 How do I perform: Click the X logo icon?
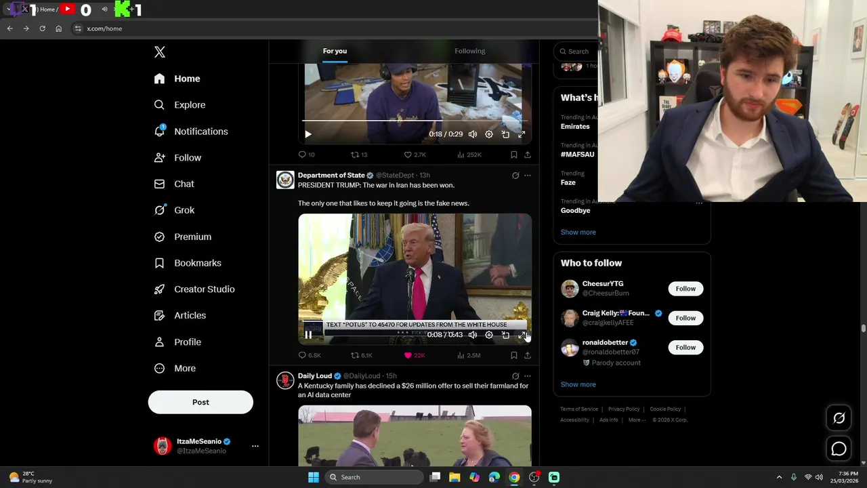[x=159, y=52]
